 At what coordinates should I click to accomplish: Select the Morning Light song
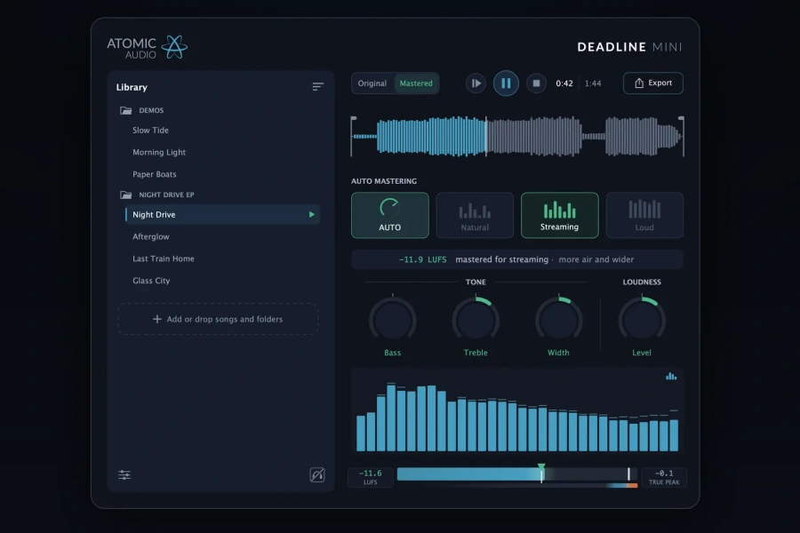(x=159, y=152)
